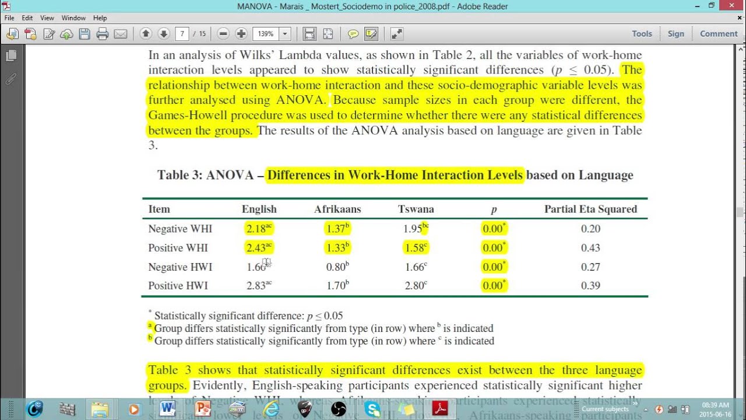Open the Attachments paperclip panel

tap(11, 79)
